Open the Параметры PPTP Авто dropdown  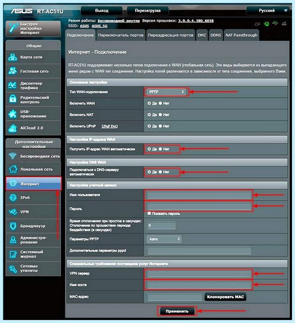tap(164, 239)
